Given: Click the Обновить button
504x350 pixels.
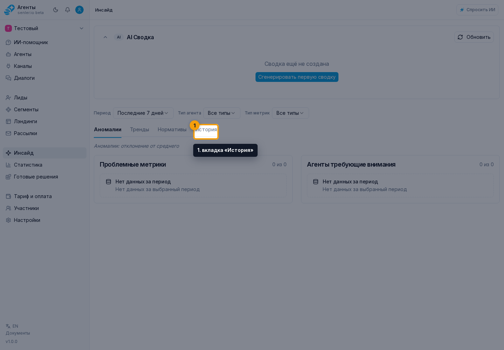Looking at the screenshot, I should 474,37.
